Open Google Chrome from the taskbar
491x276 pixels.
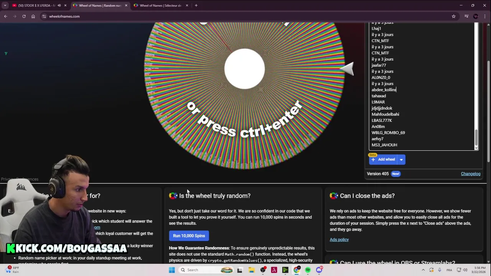pos(297,270)
